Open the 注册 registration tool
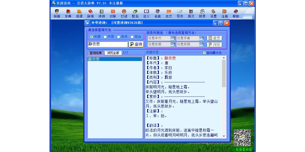The height and width of the screenshot is (152, 305). point(225,14)
